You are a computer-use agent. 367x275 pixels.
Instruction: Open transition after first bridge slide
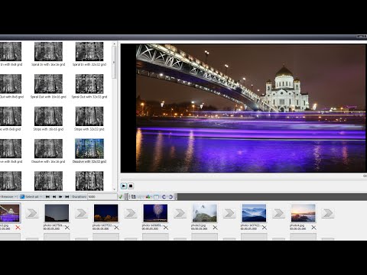coord(32,213)
